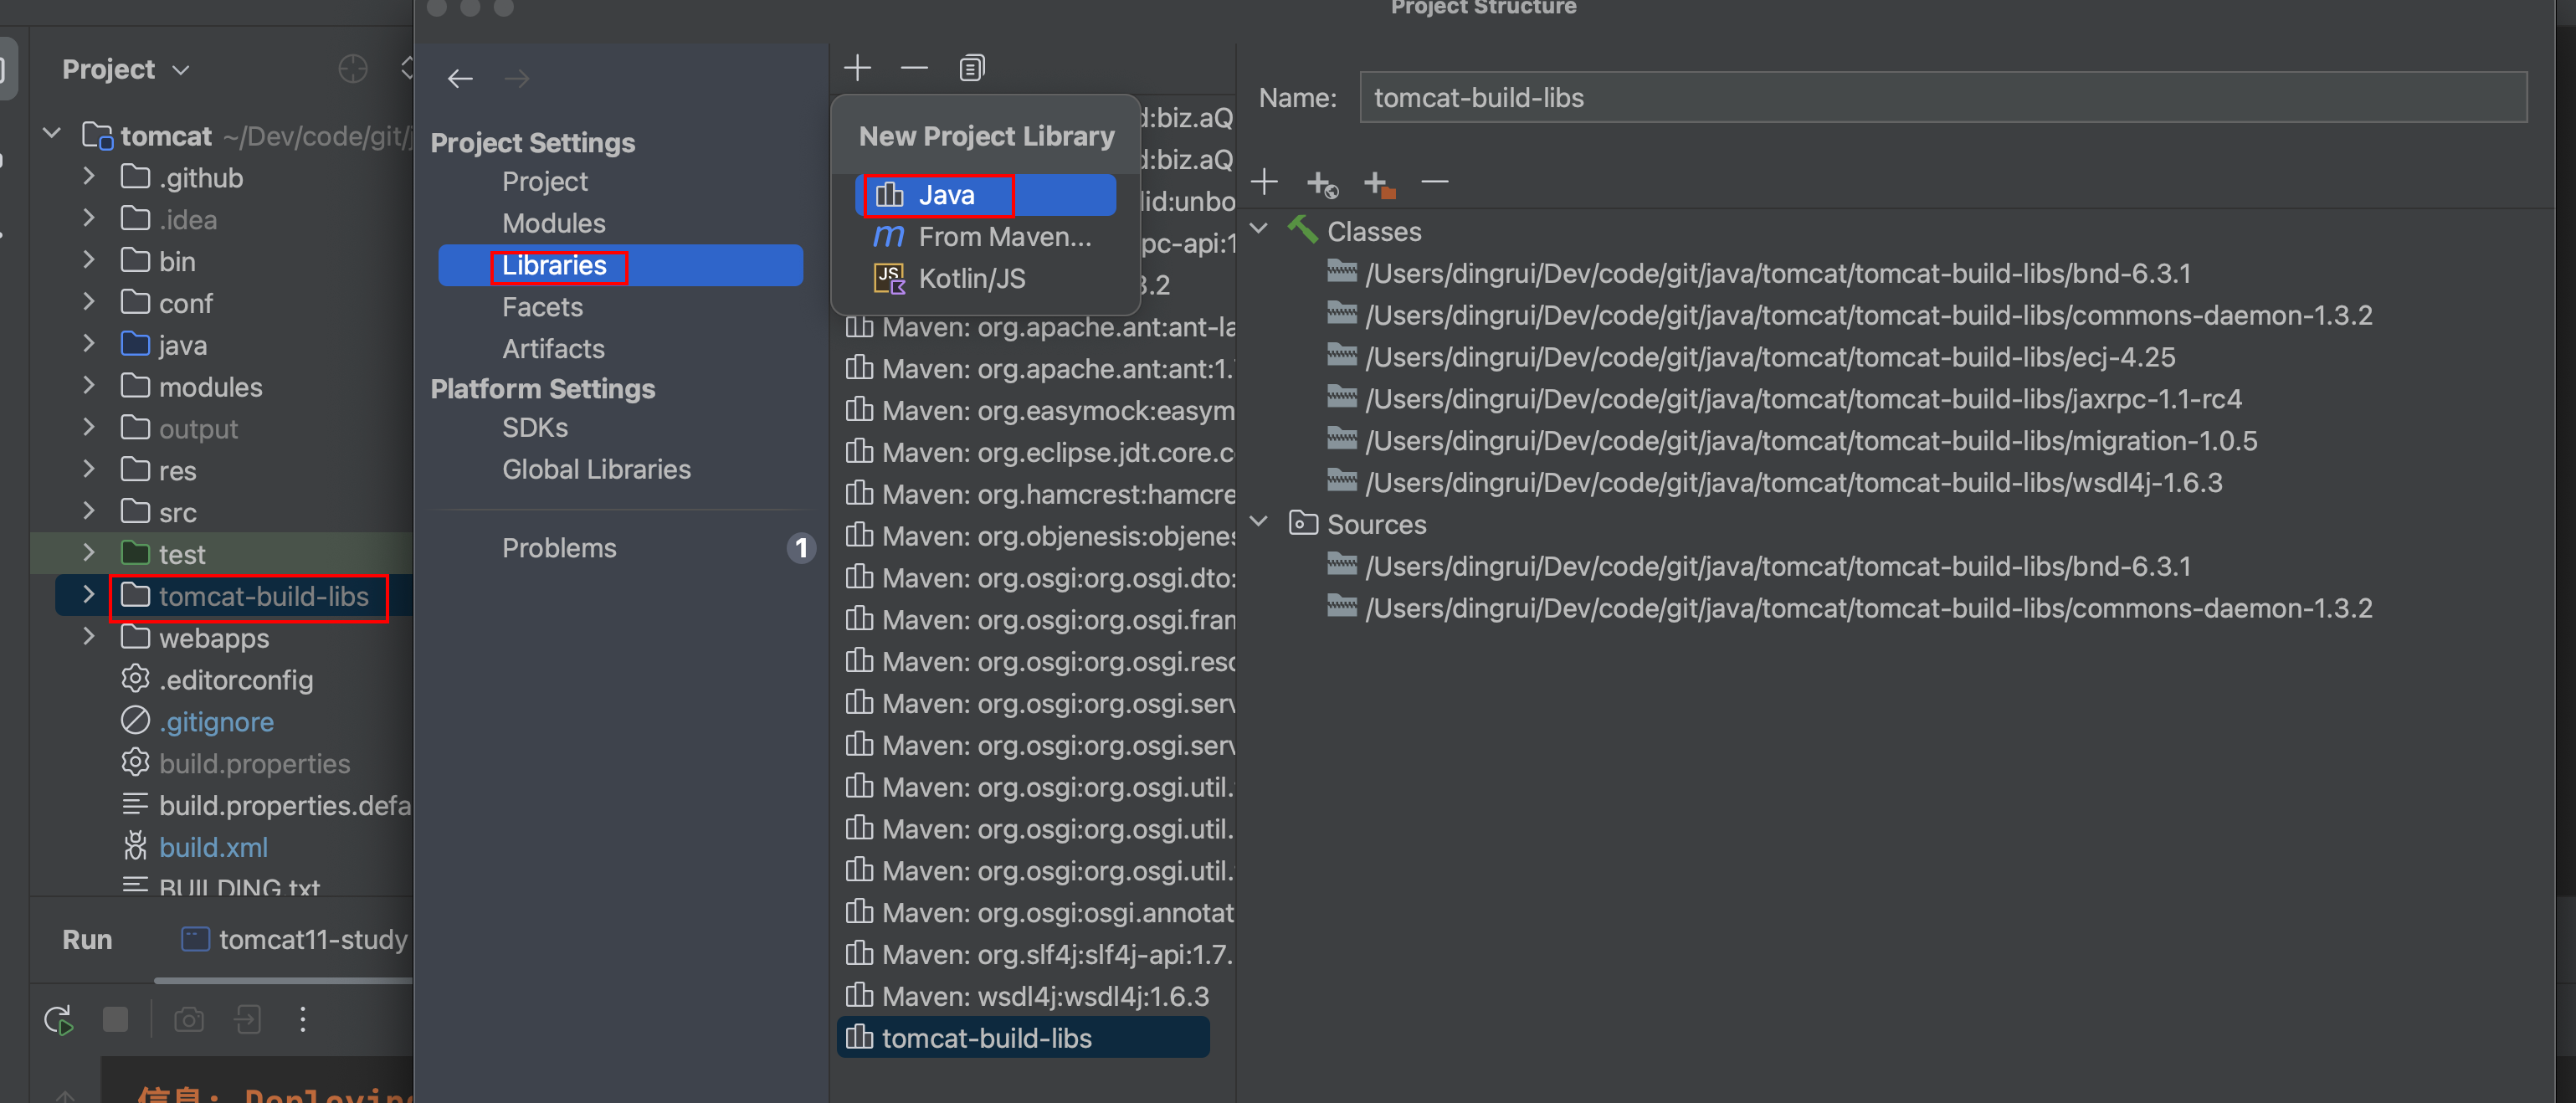
Task: Click the locate target crosshair icon
Action: (x=352, y=69)
